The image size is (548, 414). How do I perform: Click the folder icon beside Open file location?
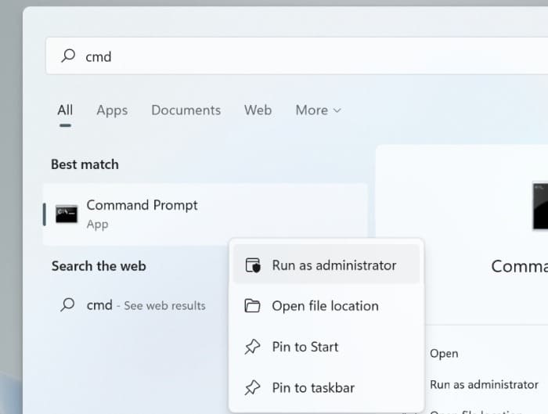252,306
